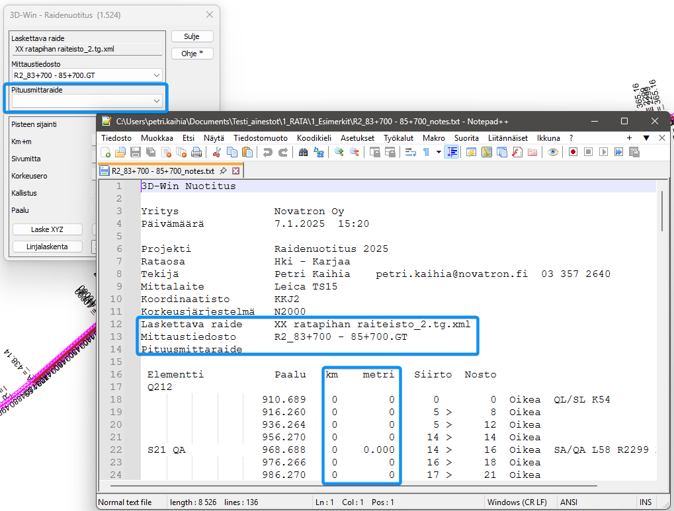Click the Print icon in toolbar
674x511 pixels.
[196, 152]
